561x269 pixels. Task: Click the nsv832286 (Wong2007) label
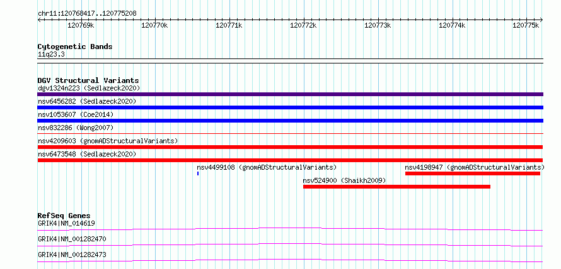click(x=76, y=128)
